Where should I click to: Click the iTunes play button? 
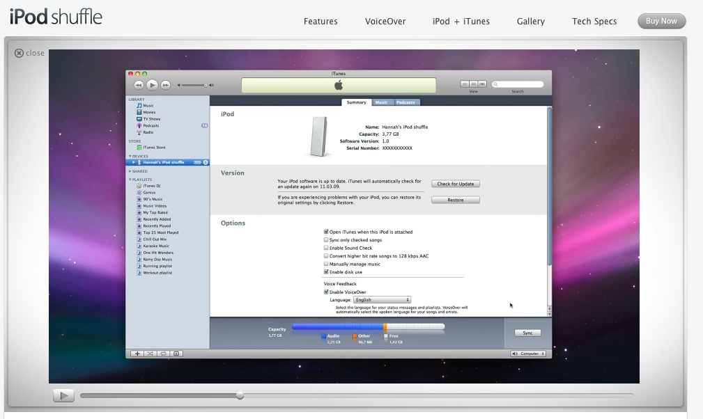(x=152, y=85)
